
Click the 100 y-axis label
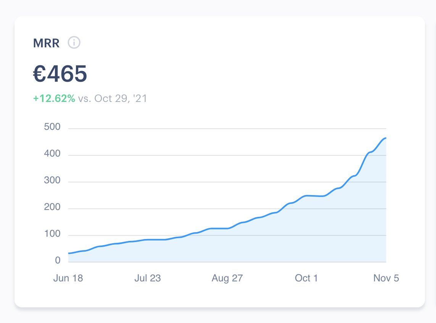pyautogui.click(x=52, y=234)
